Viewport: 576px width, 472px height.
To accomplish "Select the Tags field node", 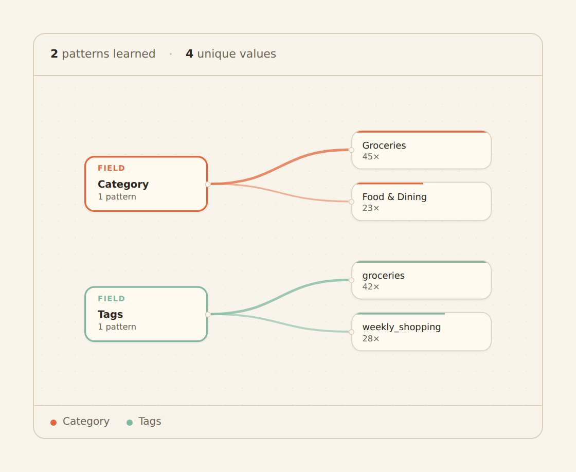I will 146,314.
